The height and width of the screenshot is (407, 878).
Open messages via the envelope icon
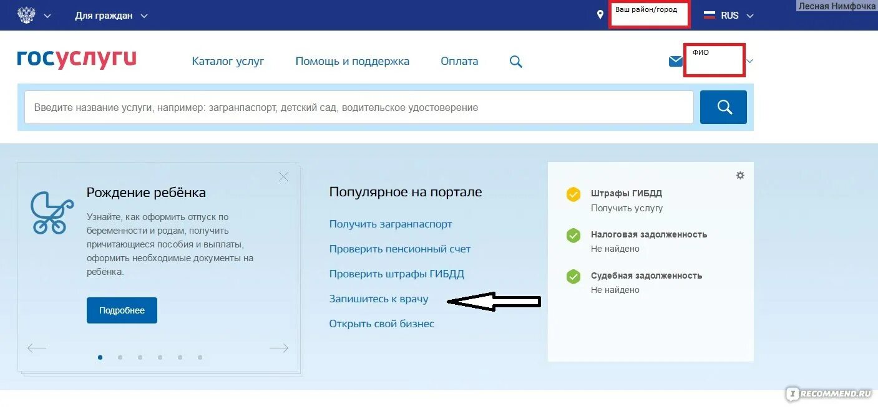pos(676,61)
